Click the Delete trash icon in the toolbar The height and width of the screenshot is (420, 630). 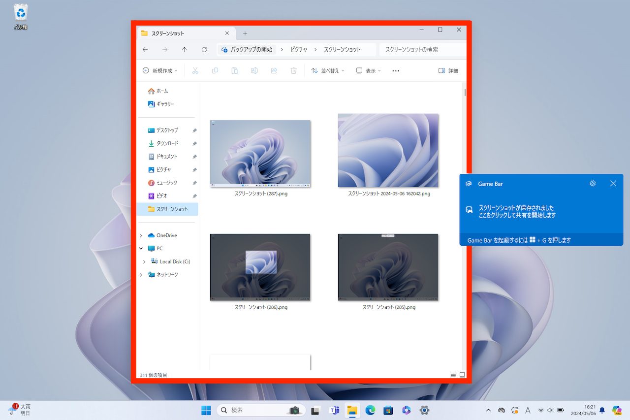click(x=294, y=71)
